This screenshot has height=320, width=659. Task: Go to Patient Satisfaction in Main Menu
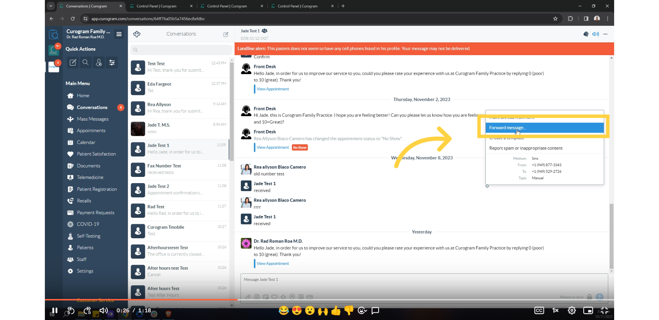coord(96,154)
